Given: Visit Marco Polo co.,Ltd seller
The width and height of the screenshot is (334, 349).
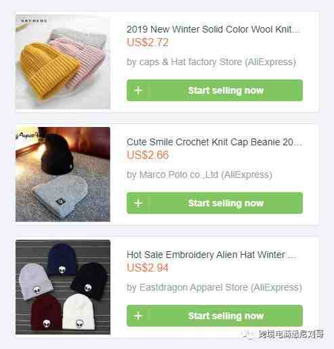Looking at the screenshot, I should coord(199,174).
